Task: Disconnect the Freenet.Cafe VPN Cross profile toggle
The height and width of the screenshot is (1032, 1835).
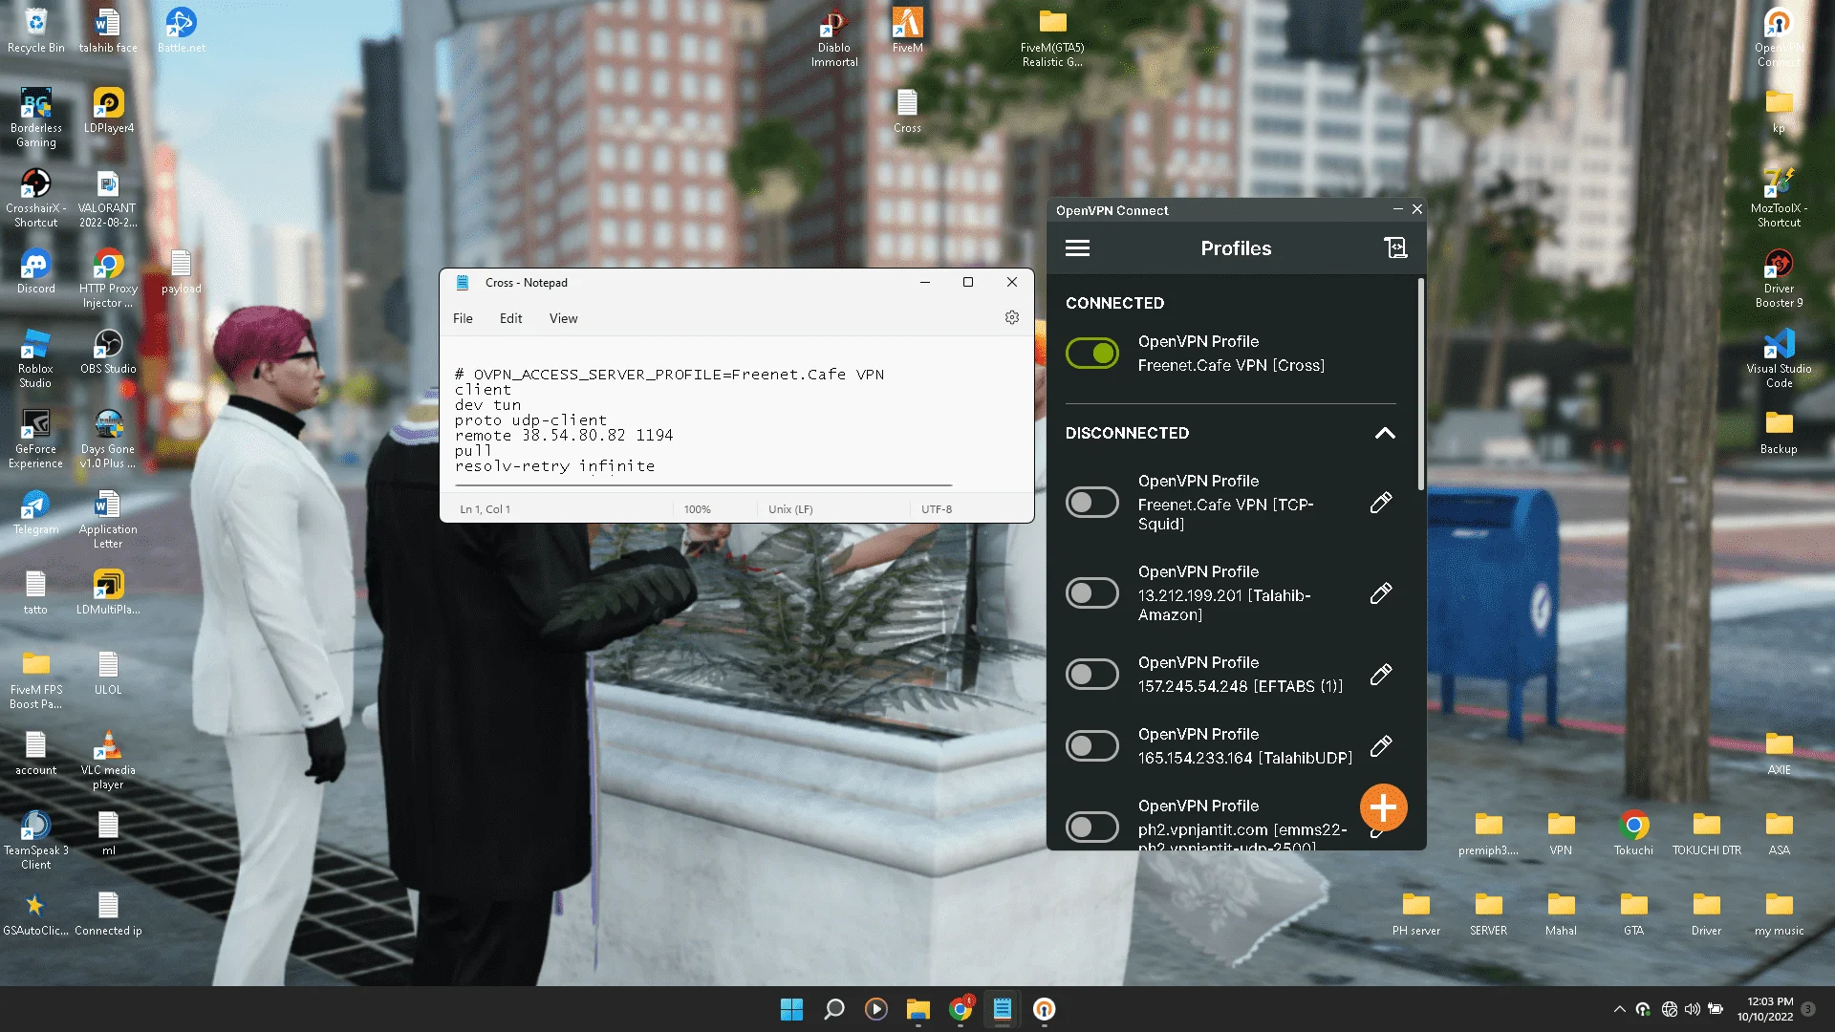Action: point(1092,354)
